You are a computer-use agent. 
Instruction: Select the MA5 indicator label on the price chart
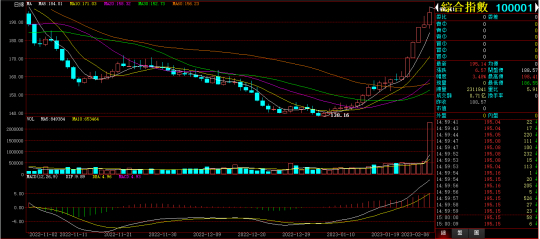[x=50, y=4]
